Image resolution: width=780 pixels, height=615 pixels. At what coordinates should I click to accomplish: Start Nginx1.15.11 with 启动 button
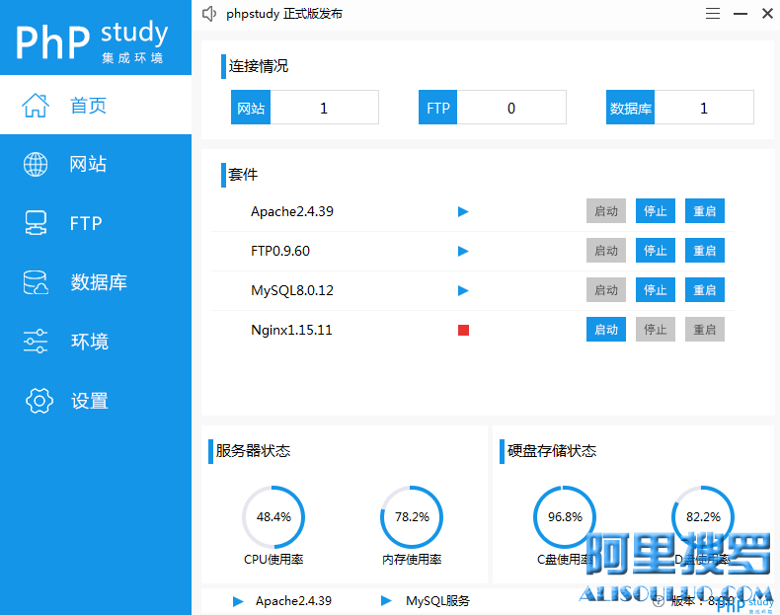[606, 329]
